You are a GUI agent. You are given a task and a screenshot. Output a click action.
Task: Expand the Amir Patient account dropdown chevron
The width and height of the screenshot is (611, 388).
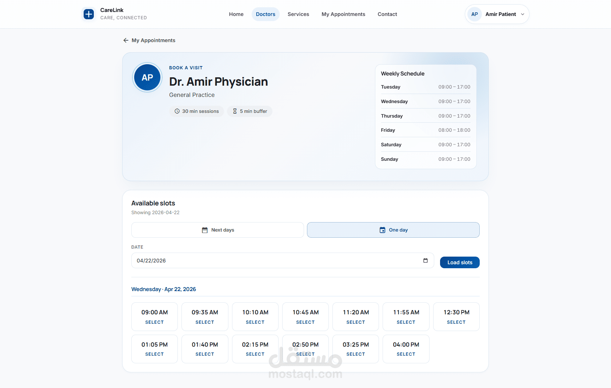(523, 14)
